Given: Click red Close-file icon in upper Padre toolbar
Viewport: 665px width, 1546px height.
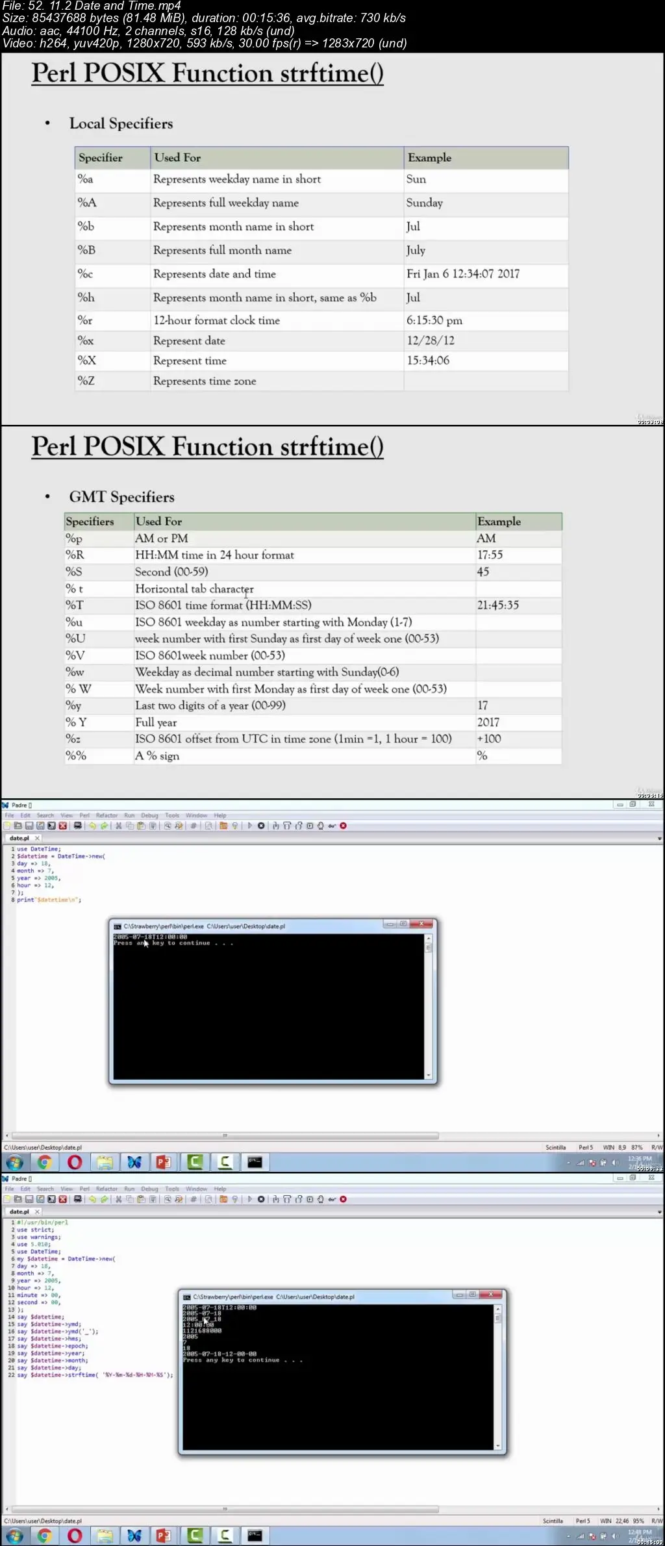Looking at the screenshot, I should click(63, 826).
